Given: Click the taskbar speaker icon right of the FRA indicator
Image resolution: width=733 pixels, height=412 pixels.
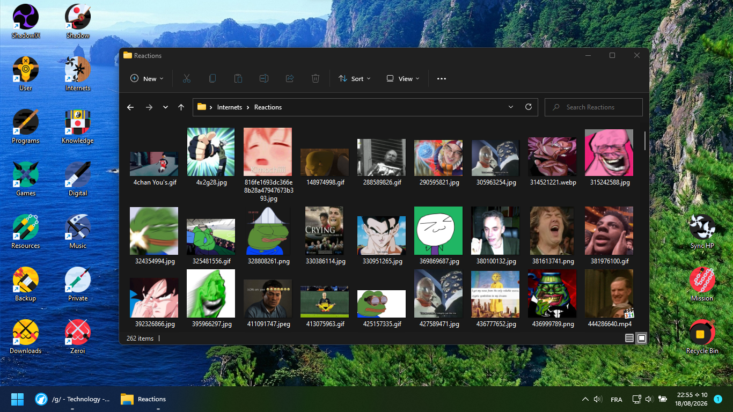Looking at the screenshot, I should click(649, 399).
